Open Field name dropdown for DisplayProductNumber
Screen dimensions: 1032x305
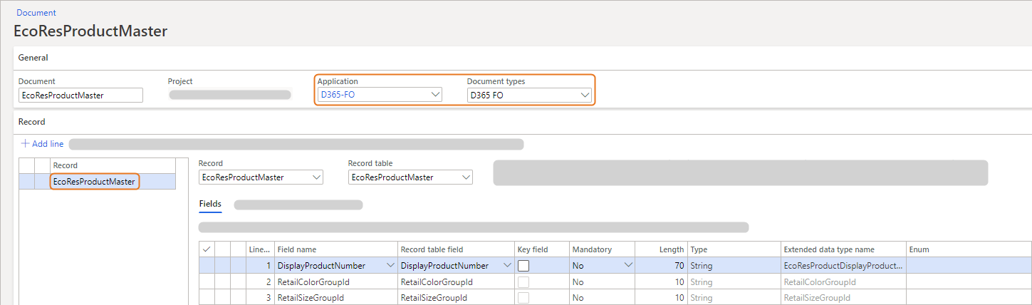[390, 266]
